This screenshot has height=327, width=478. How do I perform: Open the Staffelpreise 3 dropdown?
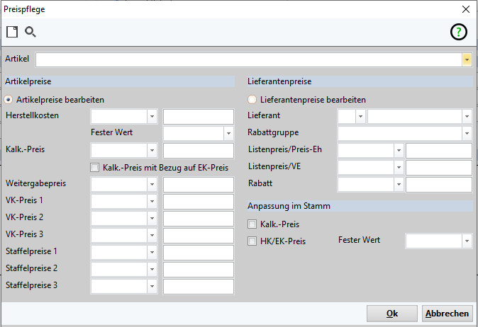152,286
